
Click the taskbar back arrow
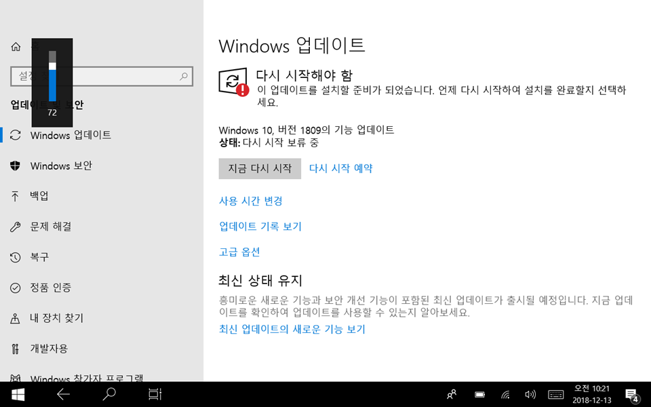tap(63, 394)
